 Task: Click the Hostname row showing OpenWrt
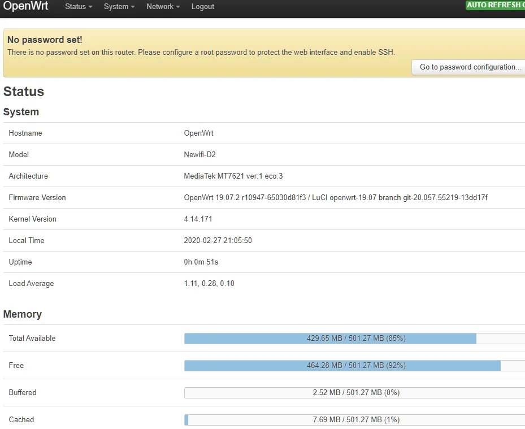(197, 133)
